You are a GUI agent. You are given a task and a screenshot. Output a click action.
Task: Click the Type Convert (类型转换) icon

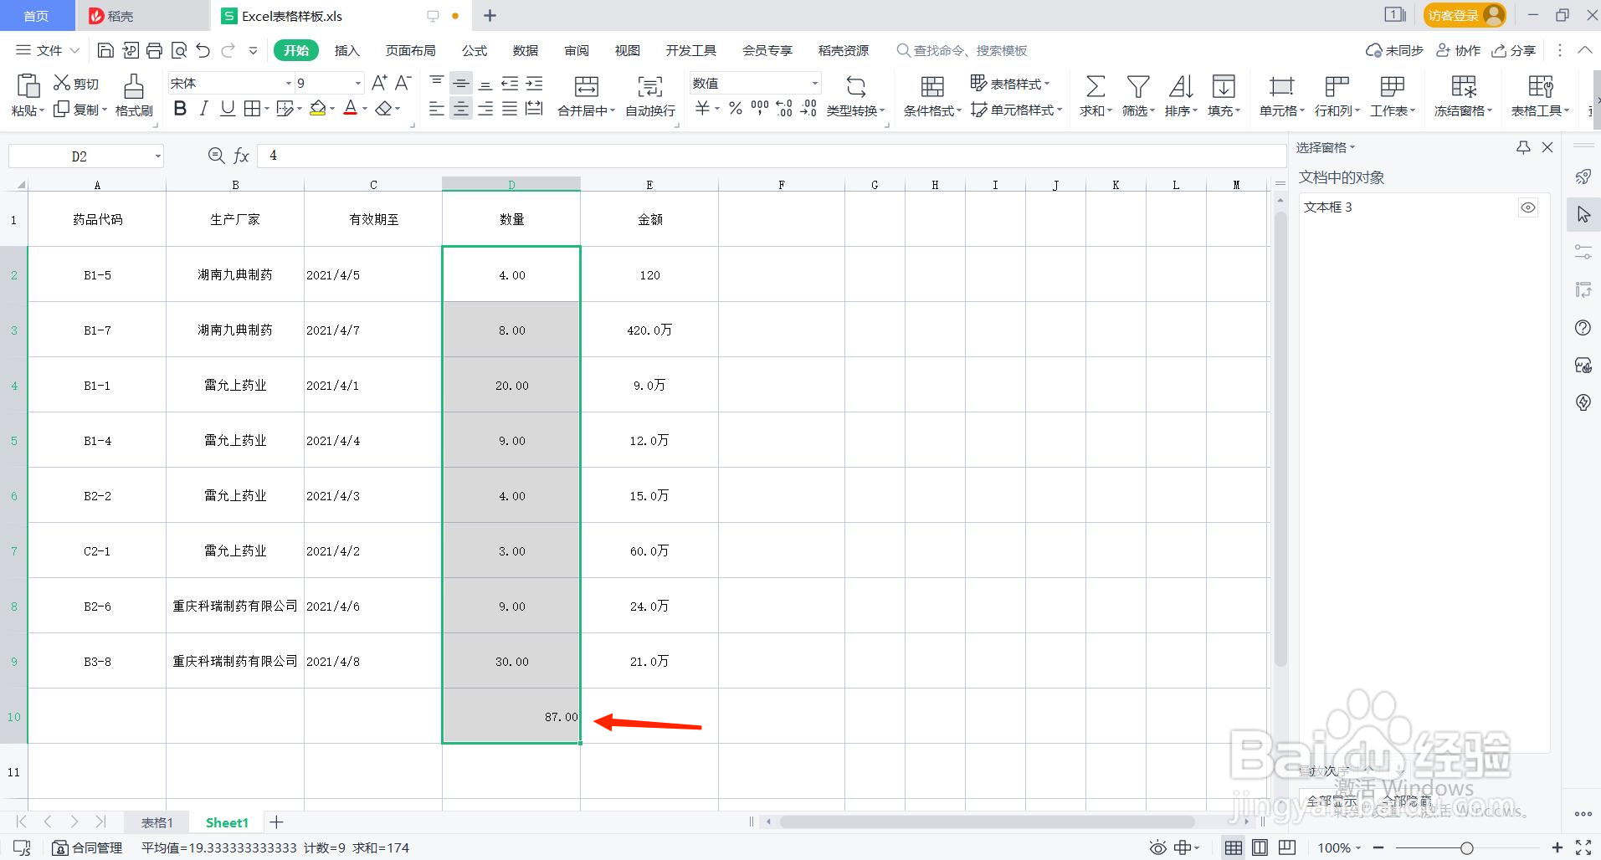click(855, 87)
